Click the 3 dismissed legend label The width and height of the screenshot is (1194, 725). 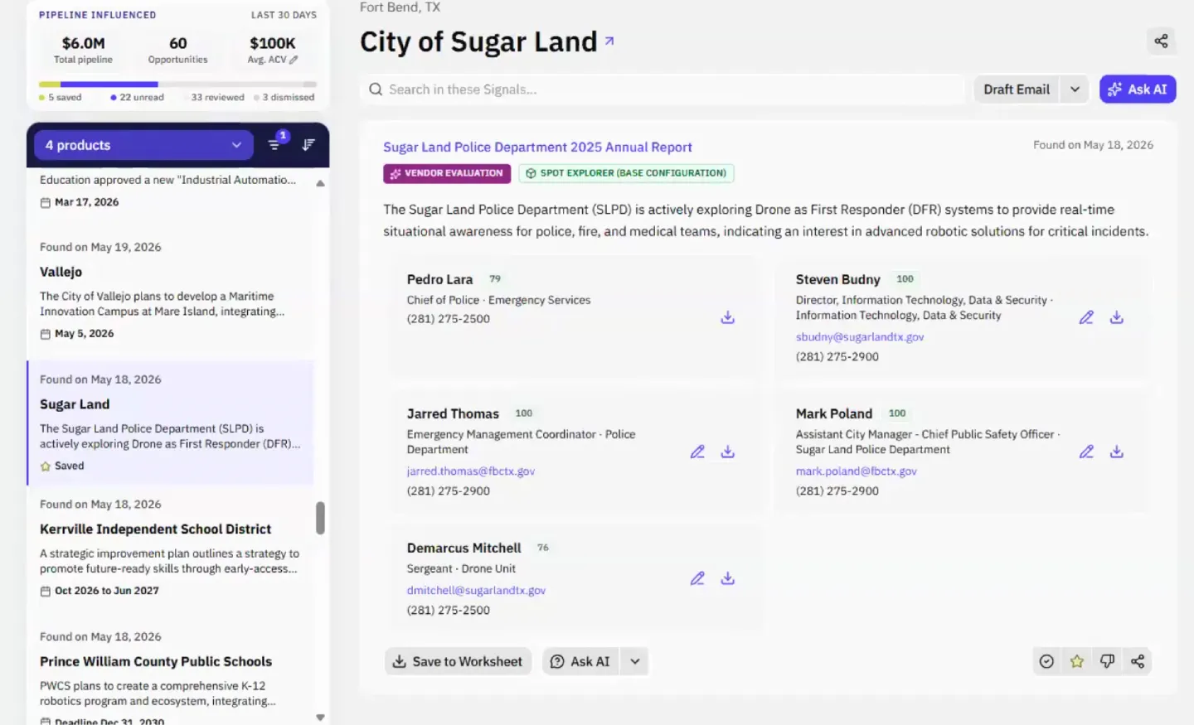tap(284, 98)
